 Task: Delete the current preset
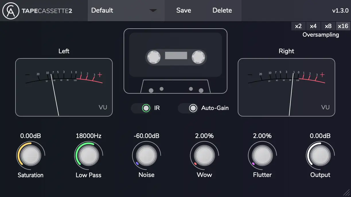222,11
